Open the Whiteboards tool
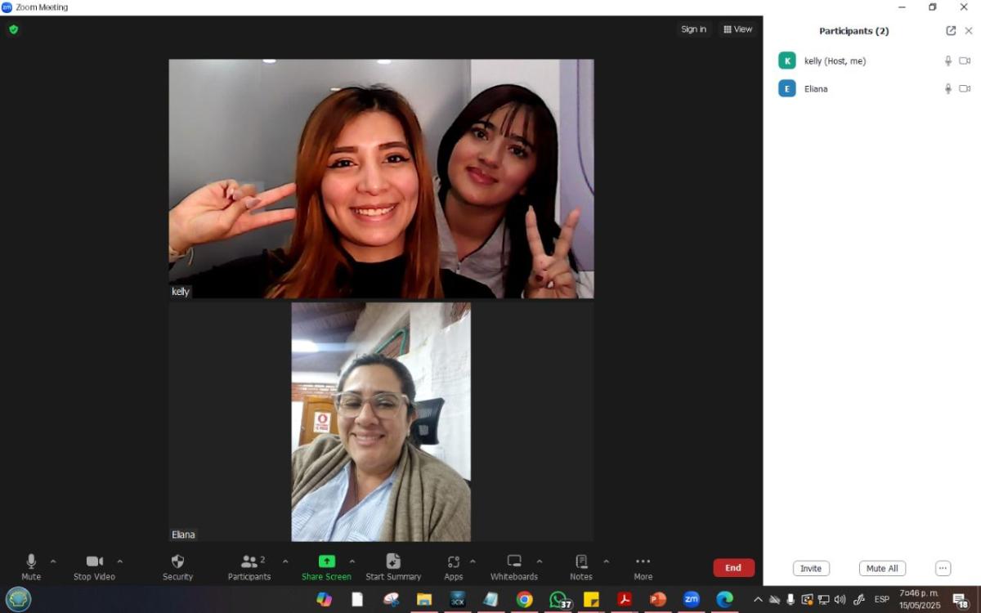This screenshot has height=613, width=981. (514, 562)
